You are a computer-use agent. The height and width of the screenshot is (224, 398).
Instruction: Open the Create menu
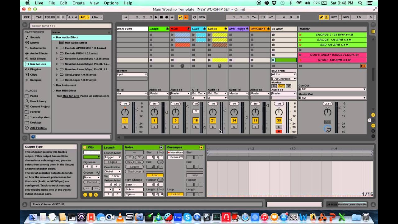tap(79, 3)
